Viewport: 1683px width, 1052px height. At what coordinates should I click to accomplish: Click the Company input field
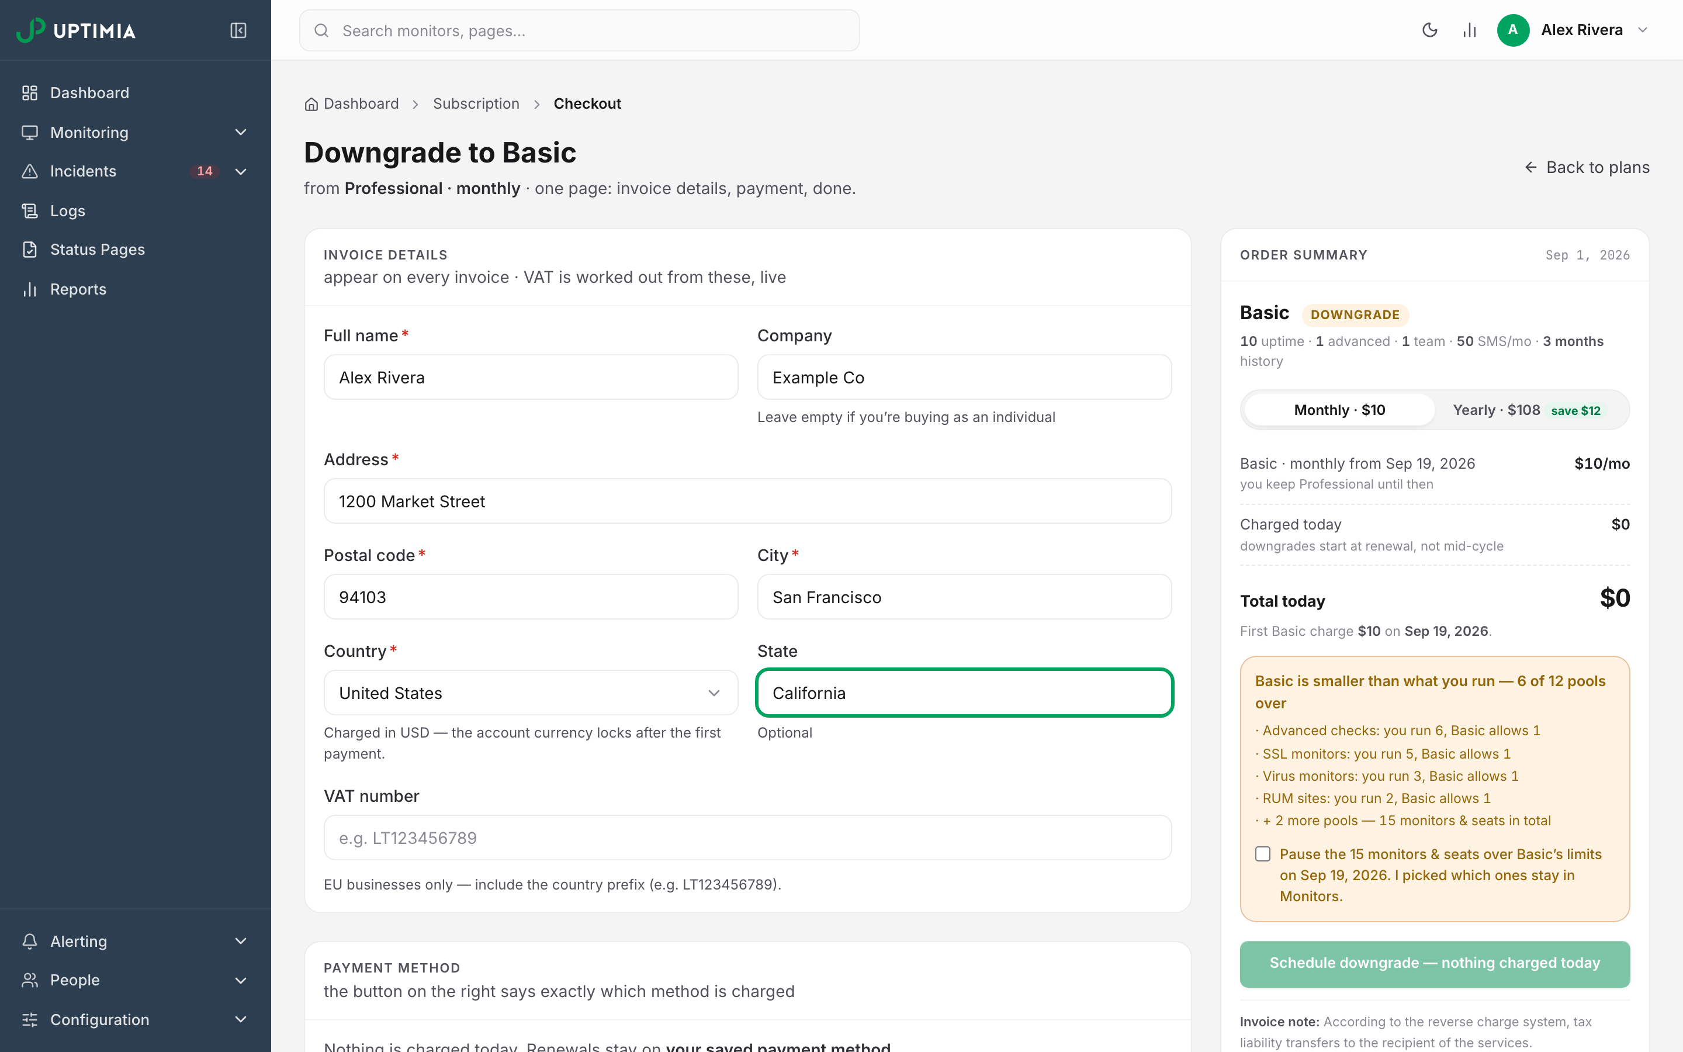coord(964,377)
